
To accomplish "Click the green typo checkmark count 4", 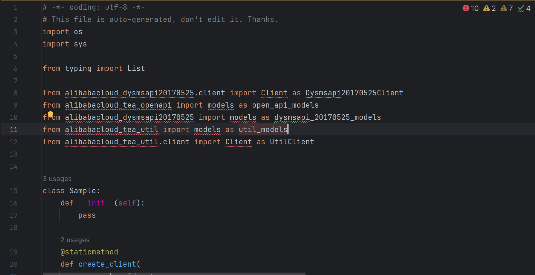I will pos(524,8).
